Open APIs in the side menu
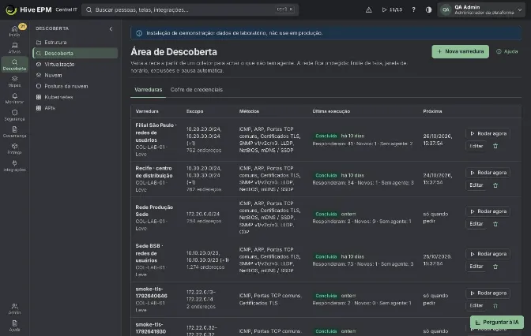Viewport: 531px width, 336px height. 75,108
